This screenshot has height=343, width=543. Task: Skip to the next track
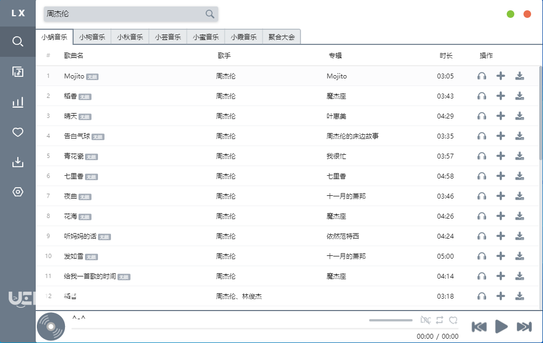click(x=524, y=326)
